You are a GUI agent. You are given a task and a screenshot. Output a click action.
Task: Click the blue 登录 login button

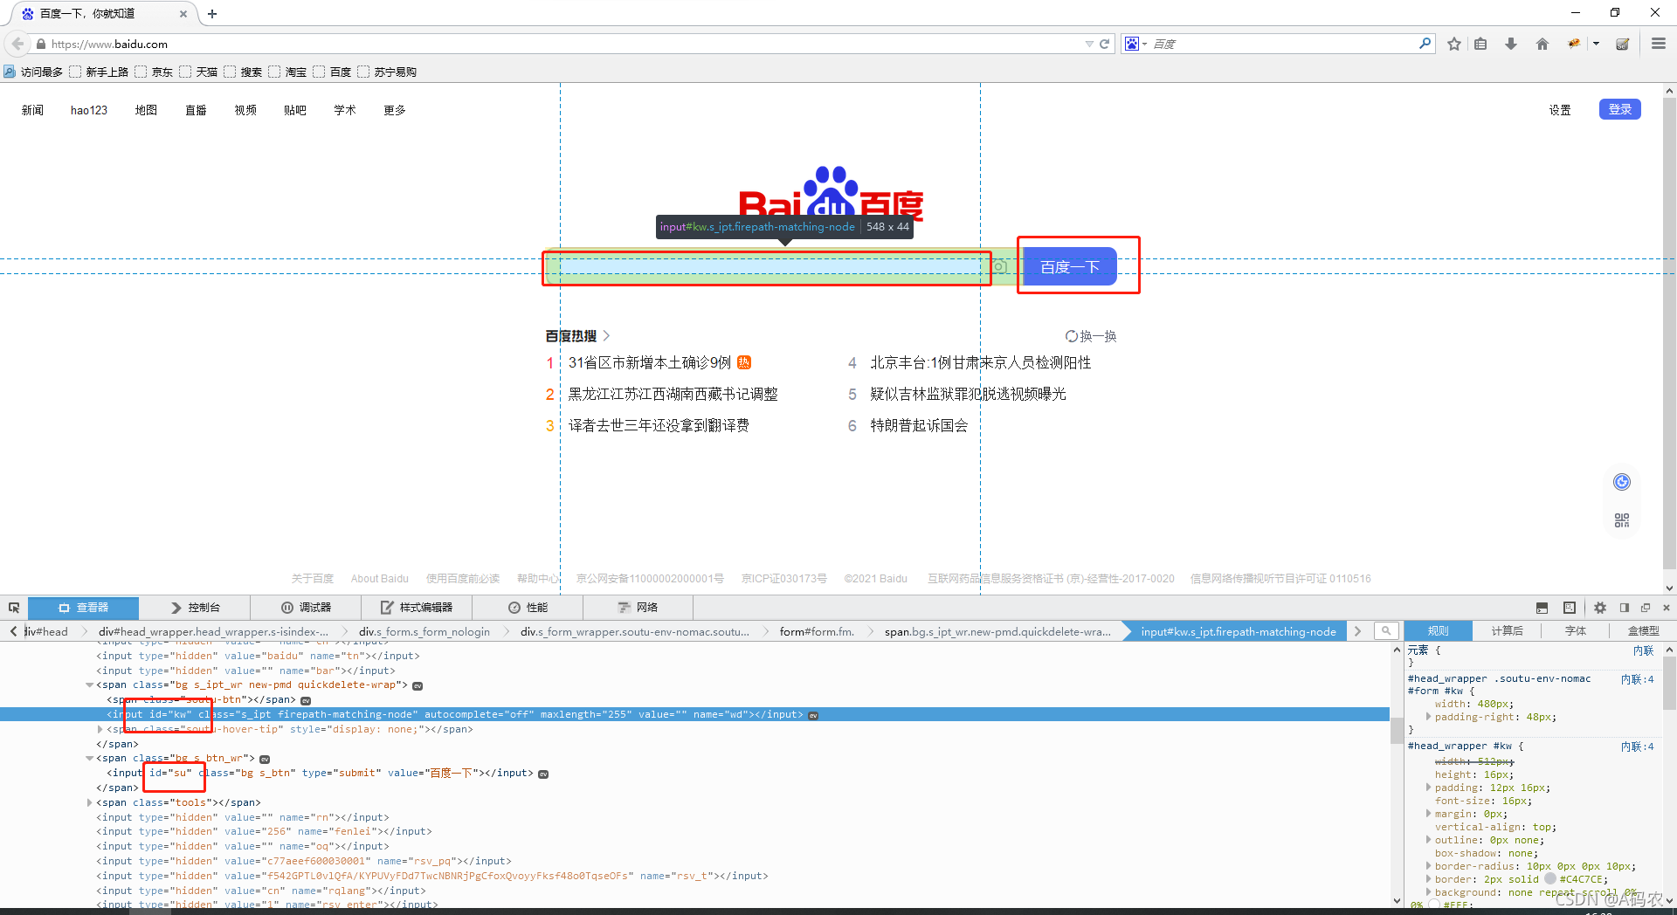pos(1620,109)
